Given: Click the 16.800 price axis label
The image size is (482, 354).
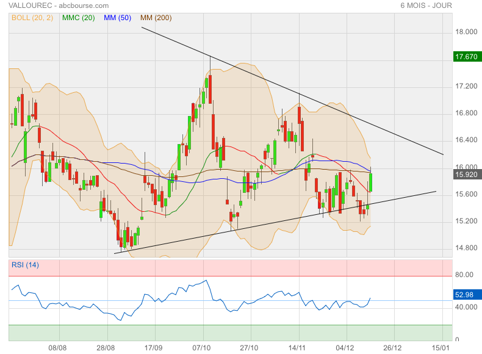Looking at the screenshot, I should (x=466, y=113).
